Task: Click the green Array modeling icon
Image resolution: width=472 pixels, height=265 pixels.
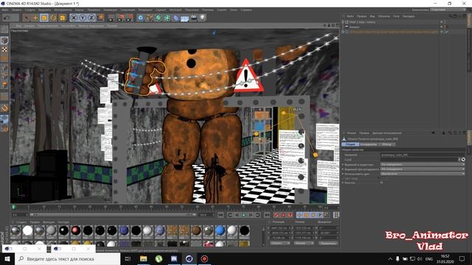Action: pos(167,18)
